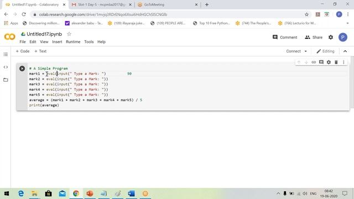Viewport: 354px width, 199px height.
Task: Open Colab settings gear in header
Action: pos(331,37)
